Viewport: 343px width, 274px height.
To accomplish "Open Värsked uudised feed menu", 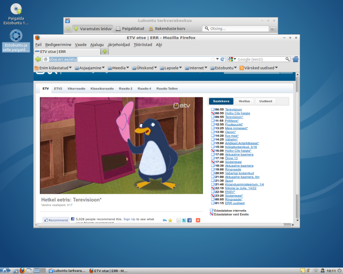I will tap(258, 68).
